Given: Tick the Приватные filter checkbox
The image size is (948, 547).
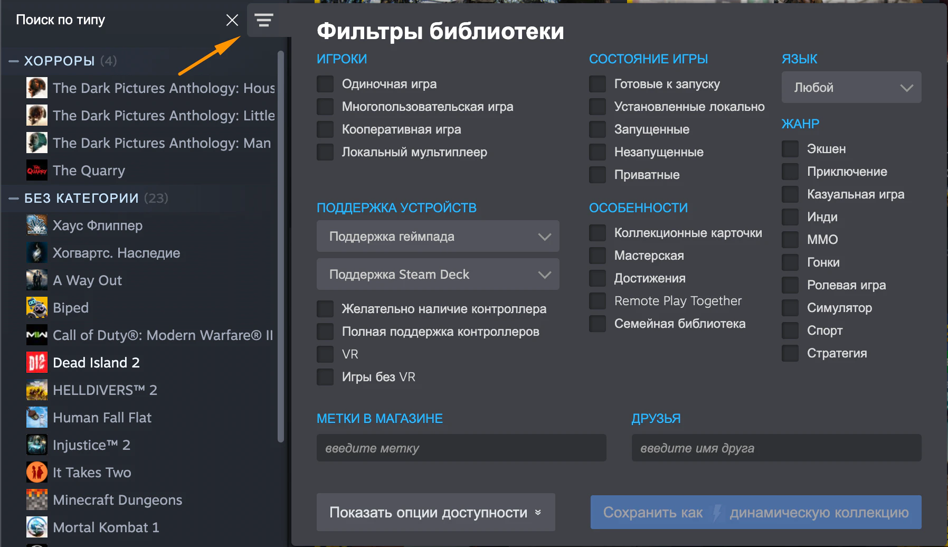Looking at the screenshot, I should coord(598,175).
